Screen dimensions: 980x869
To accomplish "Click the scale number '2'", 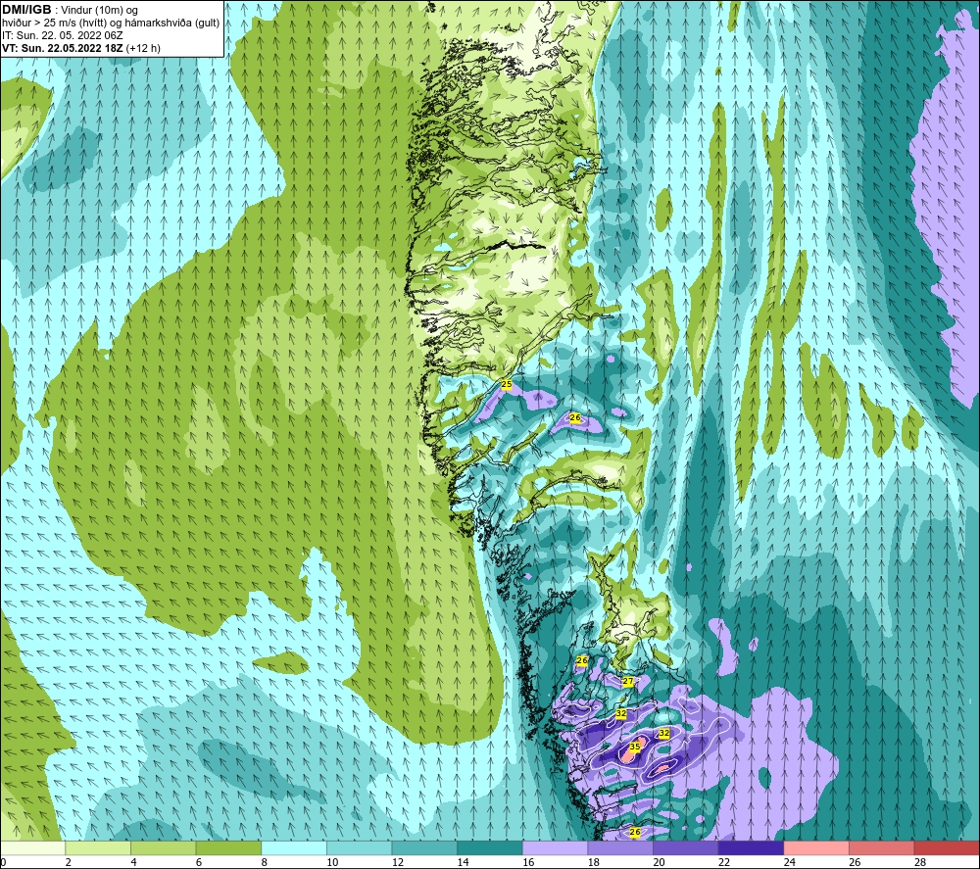I will 69,862.
